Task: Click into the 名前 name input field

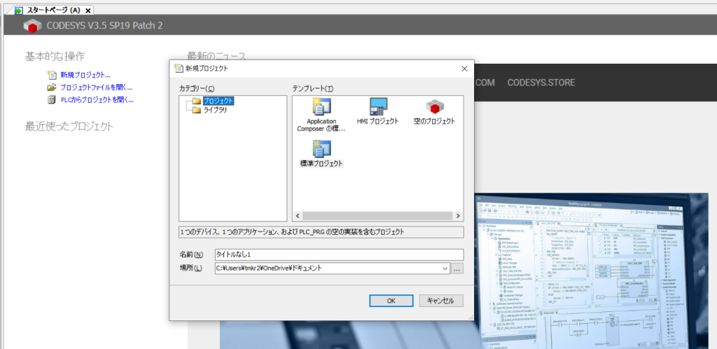Action: 339,255
